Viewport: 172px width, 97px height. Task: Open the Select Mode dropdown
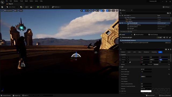12,7
